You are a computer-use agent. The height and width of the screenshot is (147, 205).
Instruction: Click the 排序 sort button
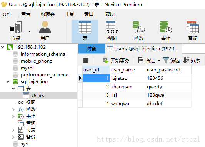[x=192, y=60]
